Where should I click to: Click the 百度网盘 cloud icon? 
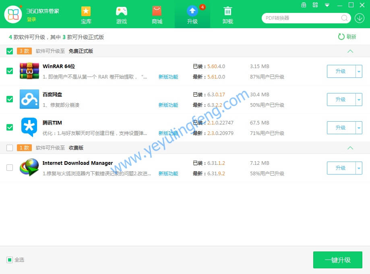click(29, 99)
